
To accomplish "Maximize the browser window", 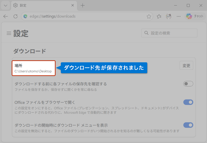I will coord(188,5).
